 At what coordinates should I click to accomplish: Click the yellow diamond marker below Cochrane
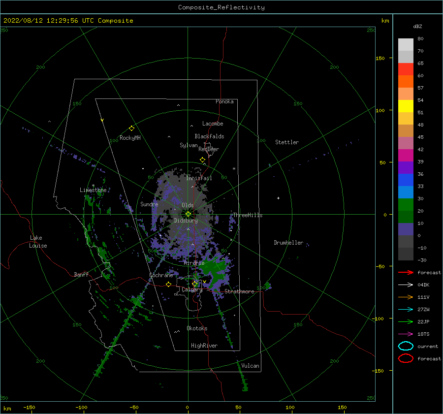[168, 284]
